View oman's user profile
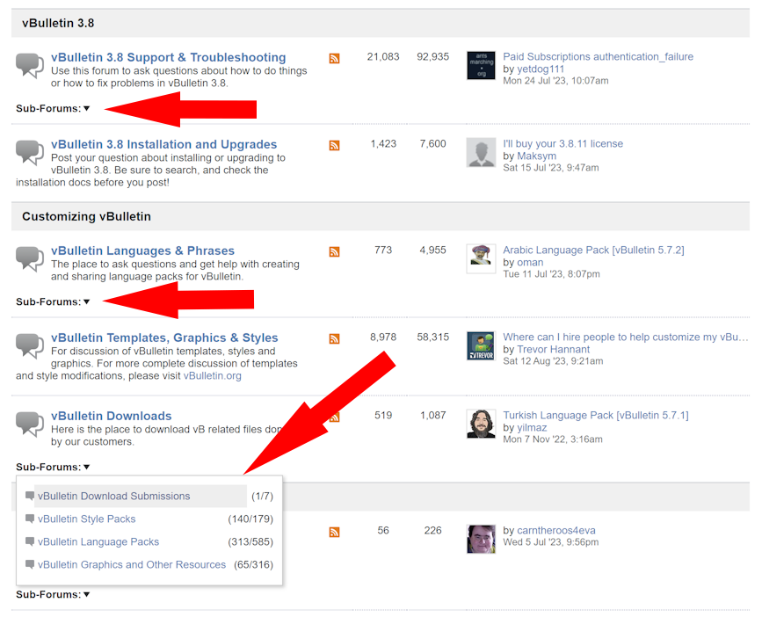Viewport: 762px width, 617px height. pyautogui.click(x=530, y=262)
